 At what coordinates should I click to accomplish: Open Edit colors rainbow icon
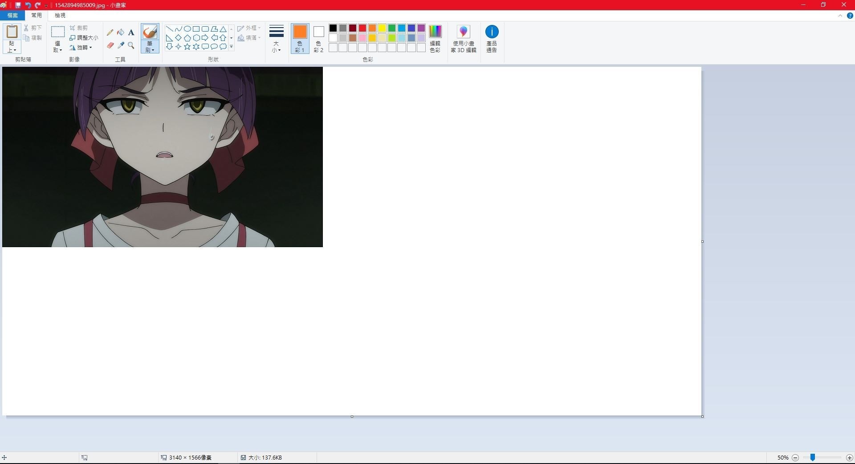(x=435, y=32)
